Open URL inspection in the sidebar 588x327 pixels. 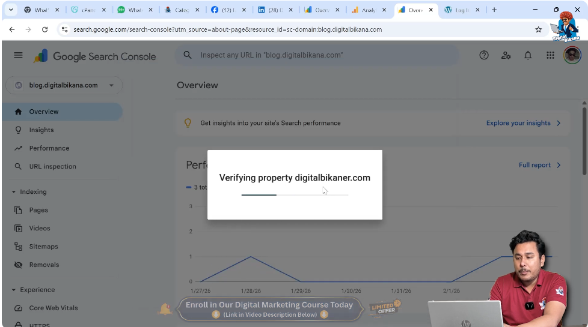coord(63,166)
